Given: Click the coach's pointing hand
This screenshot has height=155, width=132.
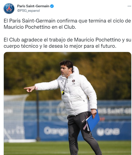Looking at the screenshot, I should (x=29, y=89).
